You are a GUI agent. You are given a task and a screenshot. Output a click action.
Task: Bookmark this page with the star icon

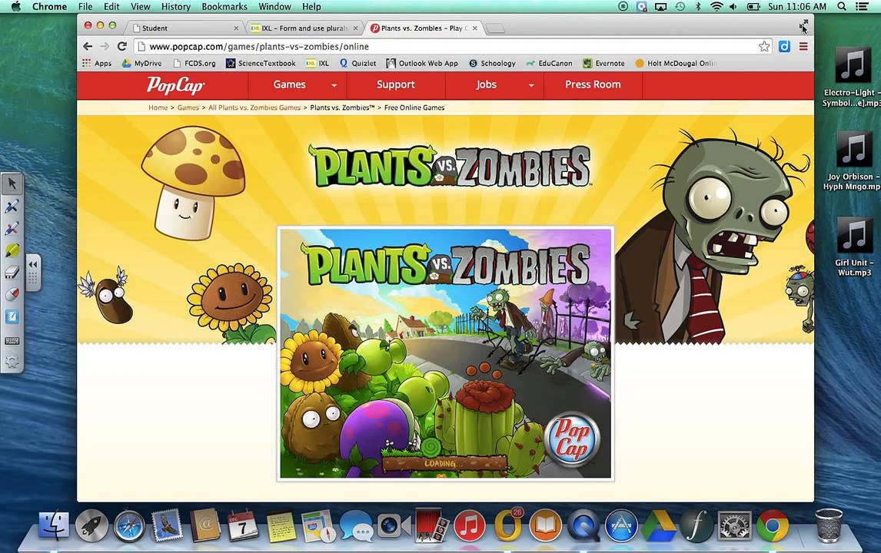point(764,47)
